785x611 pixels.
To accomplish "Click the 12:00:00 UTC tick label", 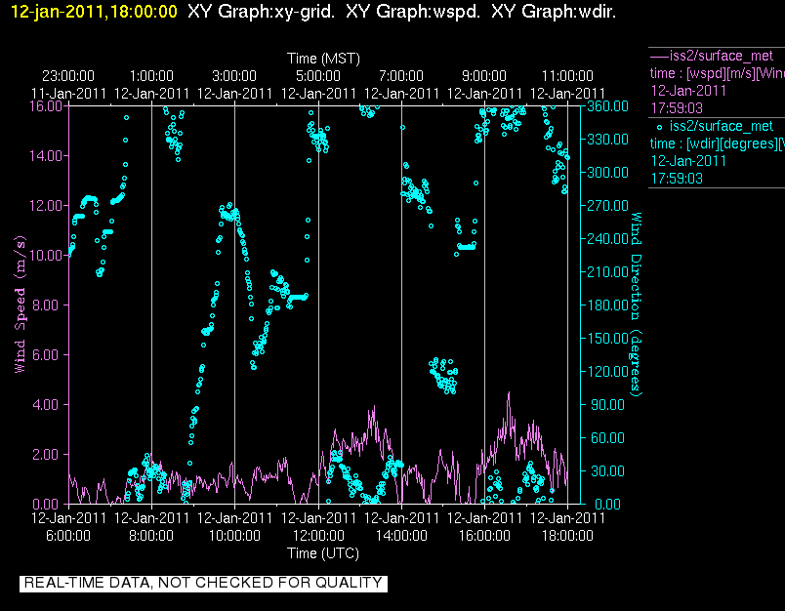I will tap(318, 536).
